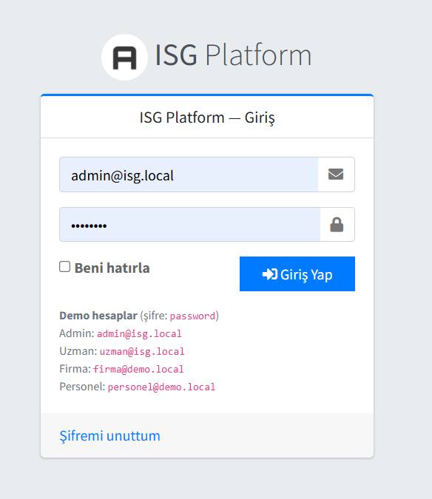Image resolution: width=432 pixels, height=499 pixels.
Task: Focus the password input field
Action: [x=190, y=224]
